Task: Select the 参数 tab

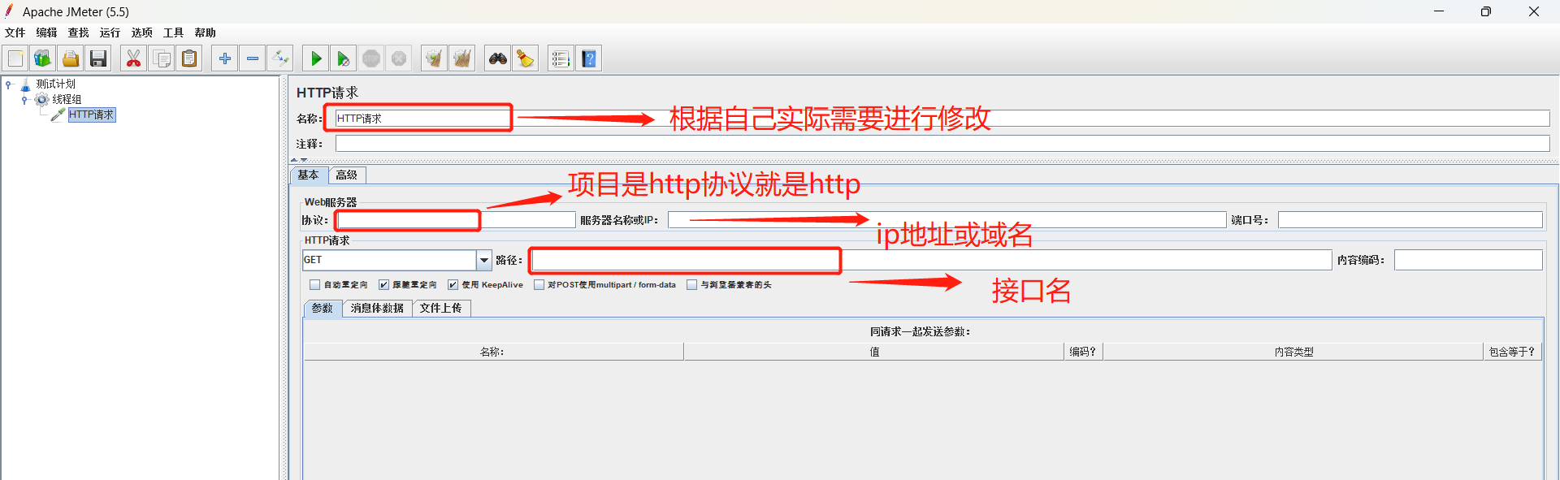Action: [x=323, y=309]
